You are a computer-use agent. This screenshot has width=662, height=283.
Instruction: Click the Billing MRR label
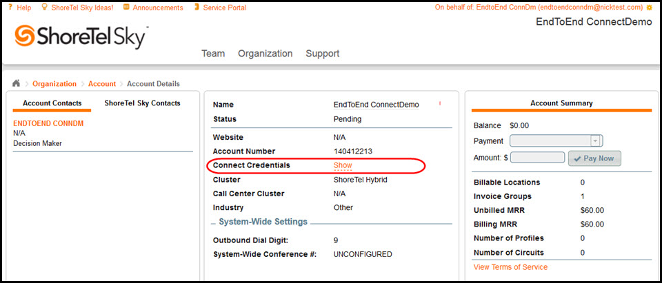pos(495,224)
